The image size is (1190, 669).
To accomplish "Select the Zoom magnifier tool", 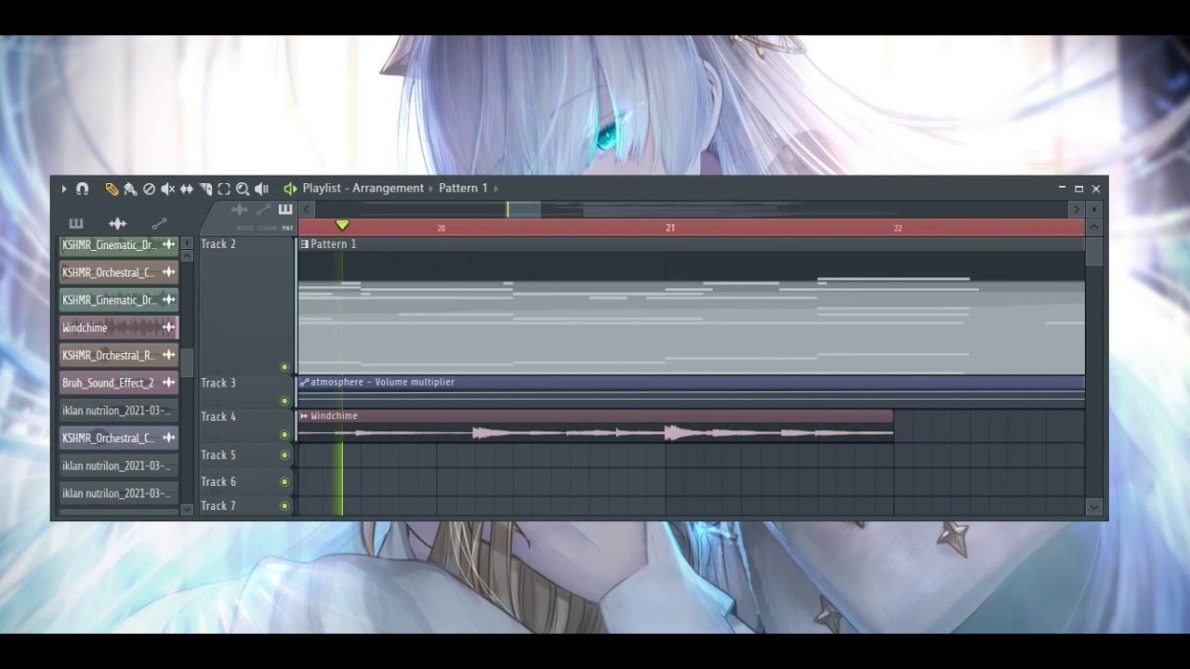I will [x=243, y=189].
